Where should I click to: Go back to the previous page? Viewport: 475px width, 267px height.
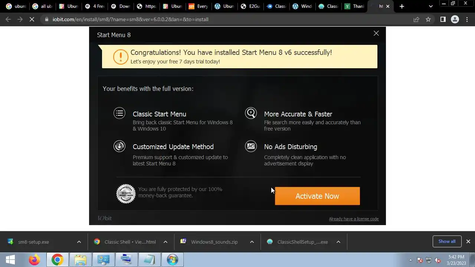click(x=8, y=19)
